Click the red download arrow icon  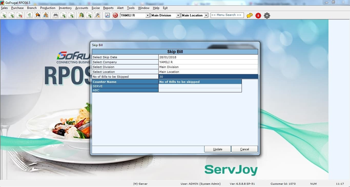(258, 16)
